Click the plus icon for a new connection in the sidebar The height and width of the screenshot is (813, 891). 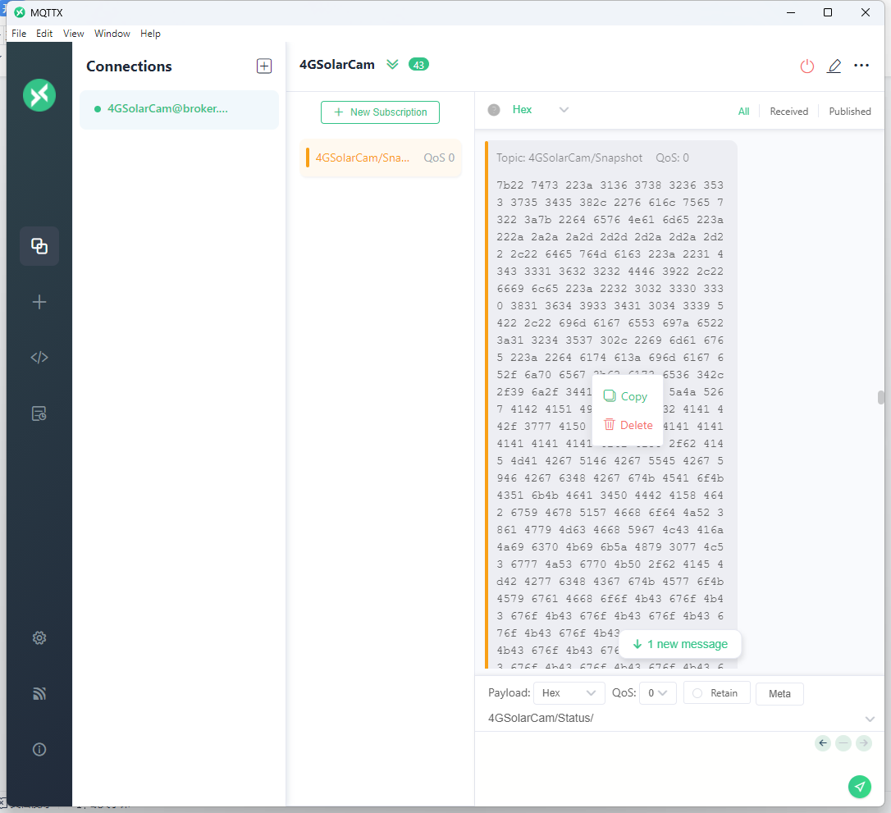click(39, 302)
